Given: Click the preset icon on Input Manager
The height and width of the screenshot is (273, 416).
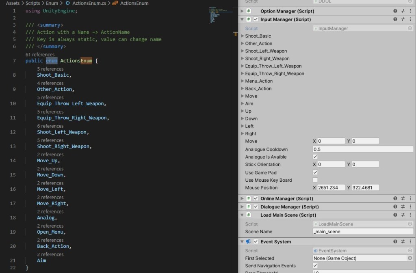Looking at the screenshot, I should (x=403, y=19).
